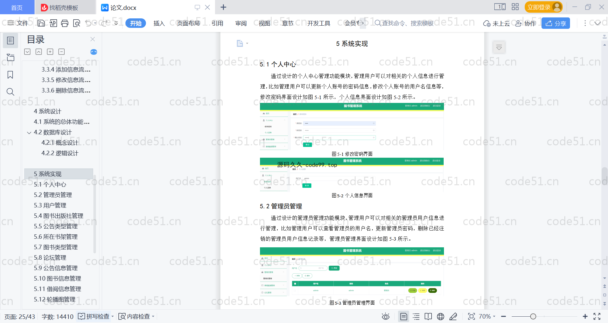The image size is (608, 323).
Task: Open the chapter navigation icon in sidebar
Action: 10,57
